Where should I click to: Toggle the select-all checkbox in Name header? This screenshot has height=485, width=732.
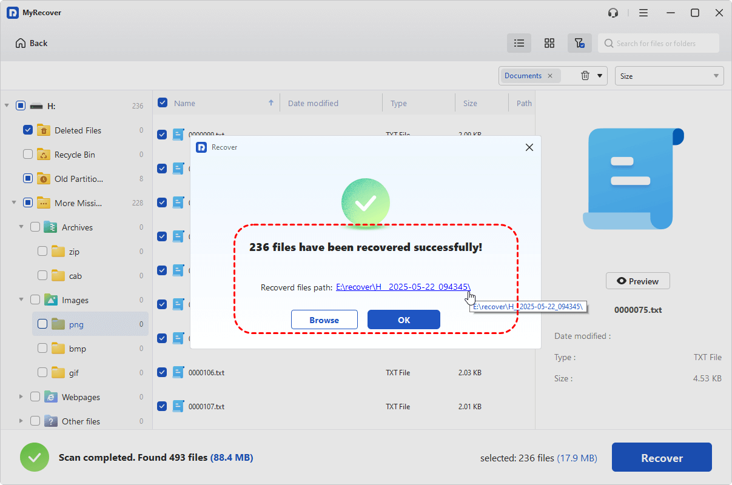click(163, 102)
